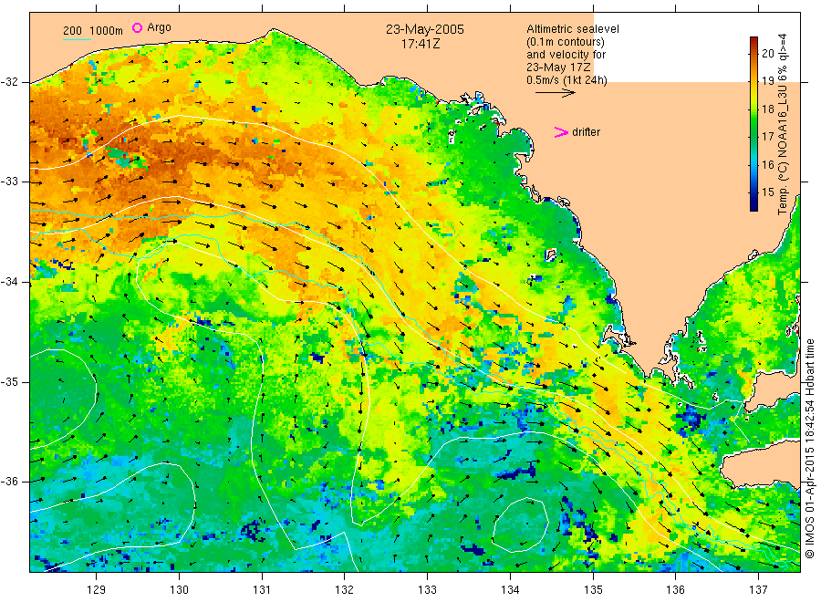Click the magenta Argo circle symbol
The width and height of the screenshot is (821, 602).
pos(137,28)
